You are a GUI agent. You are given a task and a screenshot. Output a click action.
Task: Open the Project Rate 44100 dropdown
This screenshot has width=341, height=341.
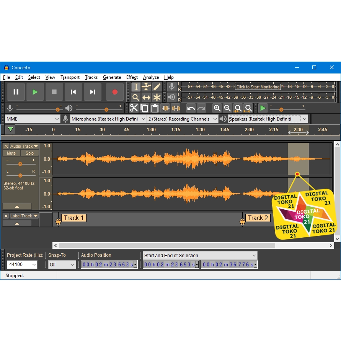tap(22, 264)
